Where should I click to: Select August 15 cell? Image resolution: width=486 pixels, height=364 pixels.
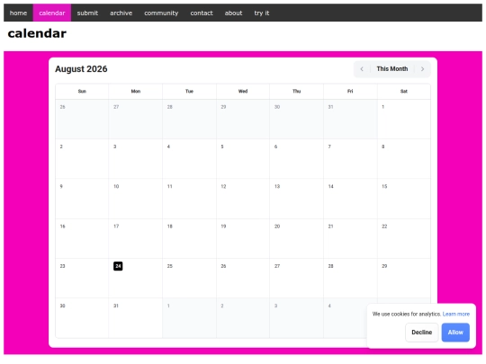point(404,199)
